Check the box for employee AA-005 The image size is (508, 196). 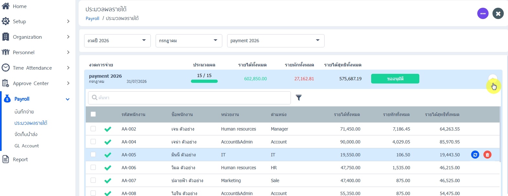[93, 154]
